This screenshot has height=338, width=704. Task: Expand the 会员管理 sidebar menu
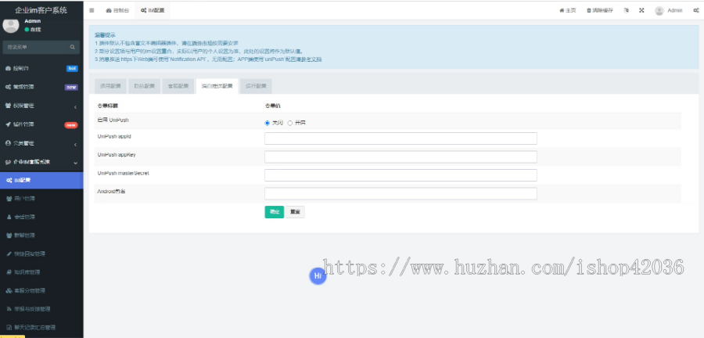[x=41, y=144]
